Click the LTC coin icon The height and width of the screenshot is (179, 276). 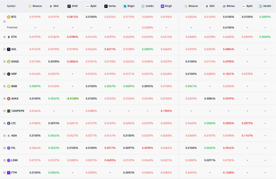(9, 123)
